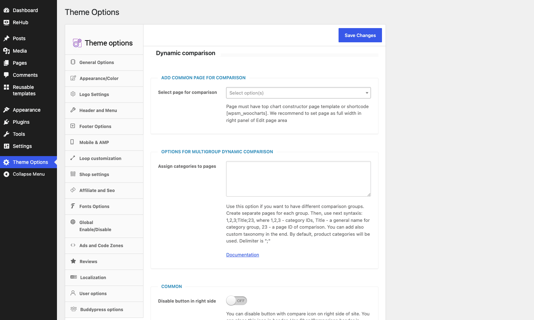Click the Reusable templates grid icon

pyautogui.click(x=6, y=87)
